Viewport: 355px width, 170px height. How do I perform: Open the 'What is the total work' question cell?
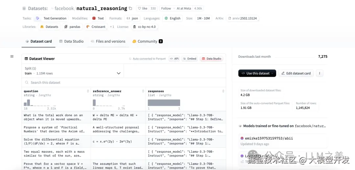(56, 117)
